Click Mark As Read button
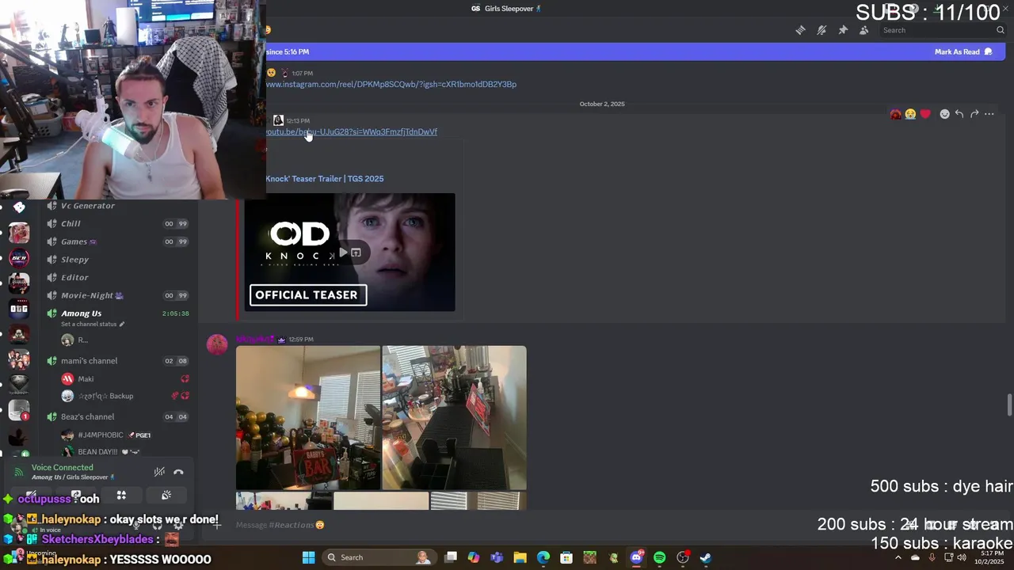The width and height of the screenshot is (1014, 570). tap(963, 51)
